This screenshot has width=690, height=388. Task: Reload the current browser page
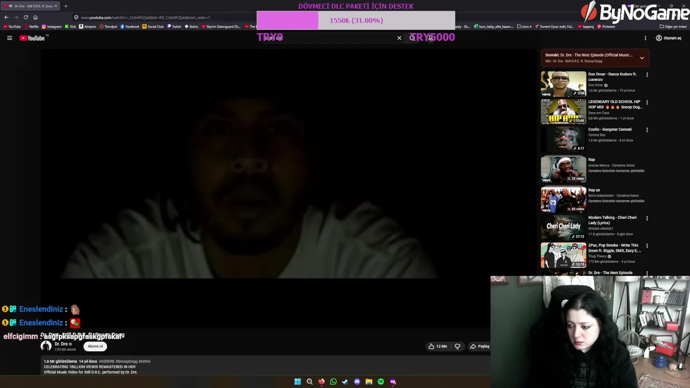26,17
